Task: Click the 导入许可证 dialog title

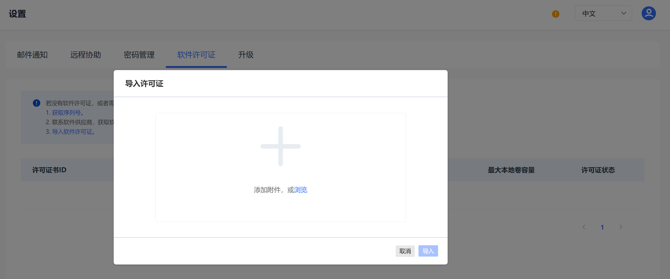Action: click(x=144, y=83)
